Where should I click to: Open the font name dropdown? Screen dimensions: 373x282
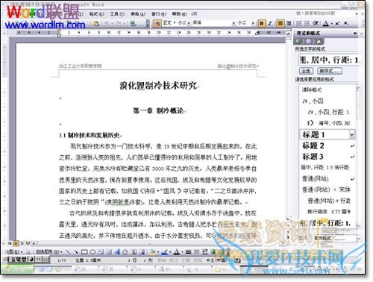tap(233, 23)
